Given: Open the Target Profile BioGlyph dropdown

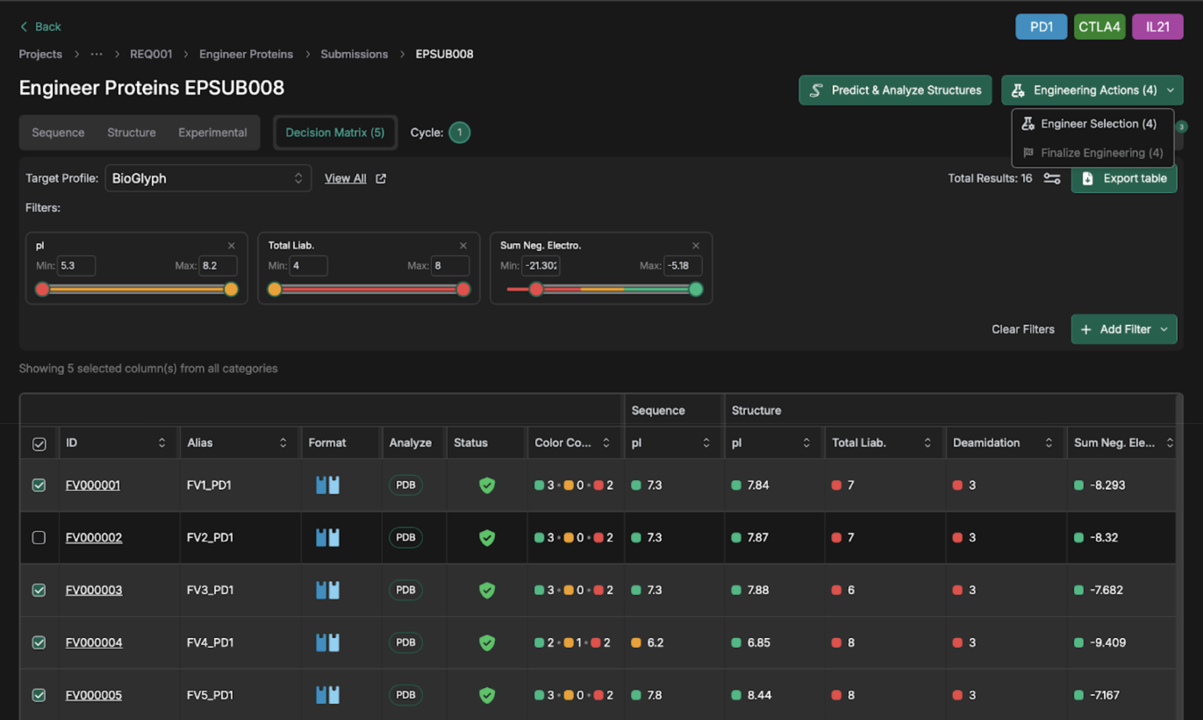Looking at the screenshot, I should 208,178.
